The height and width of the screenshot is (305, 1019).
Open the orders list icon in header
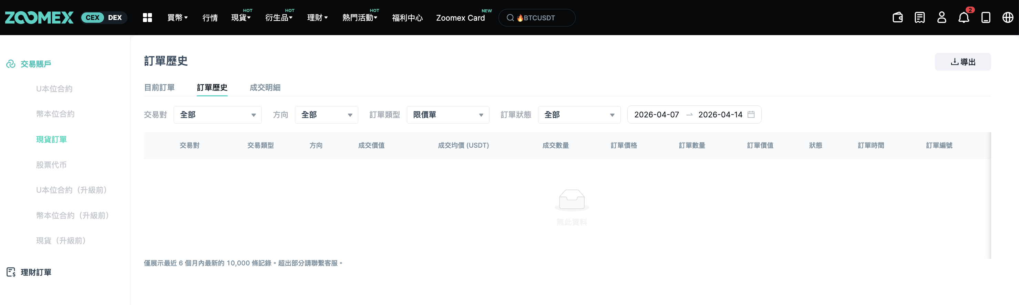pyautogui.click(x=920, y=18)
